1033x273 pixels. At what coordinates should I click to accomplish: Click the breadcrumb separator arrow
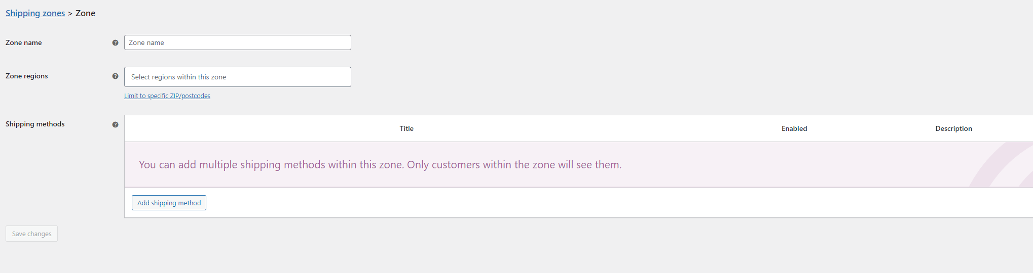click(x=70, y=14)
